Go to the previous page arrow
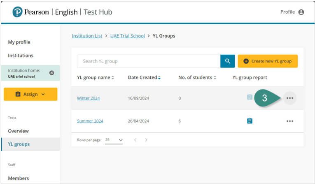Viewport: 315px width, 185px height. 135,140
